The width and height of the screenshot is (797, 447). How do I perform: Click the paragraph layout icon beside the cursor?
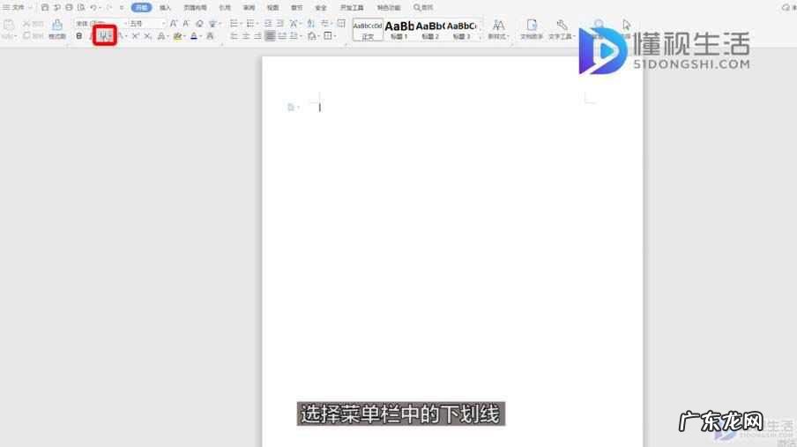click(x=291, y=107)
